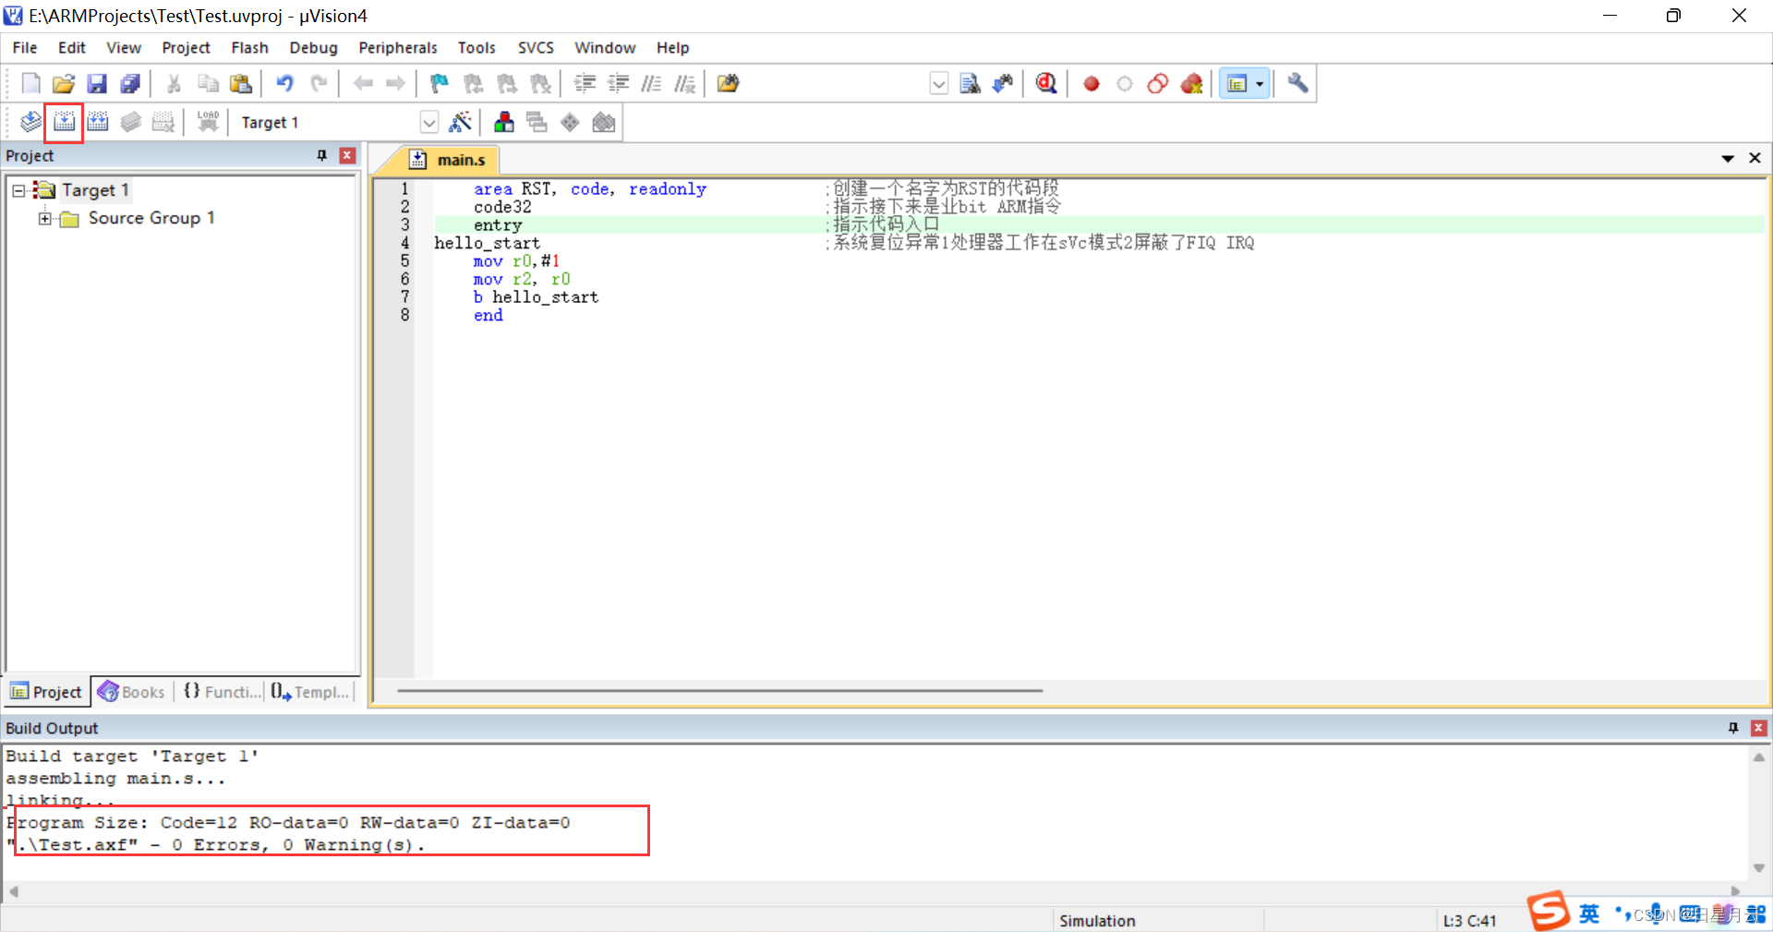Build target files icon
1773x932 pixels.
click(x=64, y=122)
